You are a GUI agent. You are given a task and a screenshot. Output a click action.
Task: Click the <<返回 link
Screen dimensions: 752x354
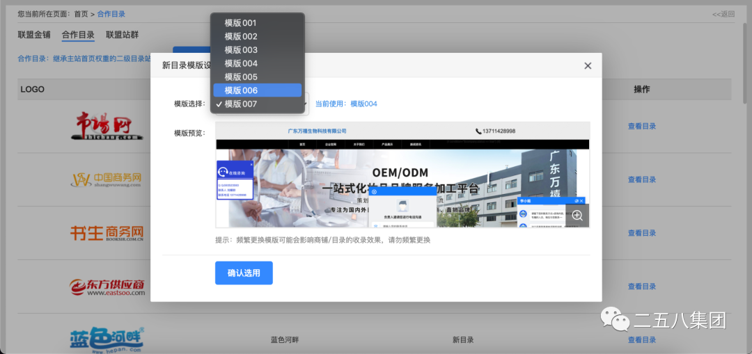(723, 14)
